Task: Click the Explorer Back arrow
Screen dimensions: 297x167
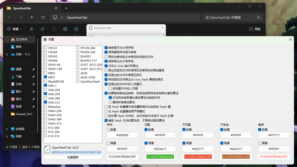Action: tap(9, 17)
